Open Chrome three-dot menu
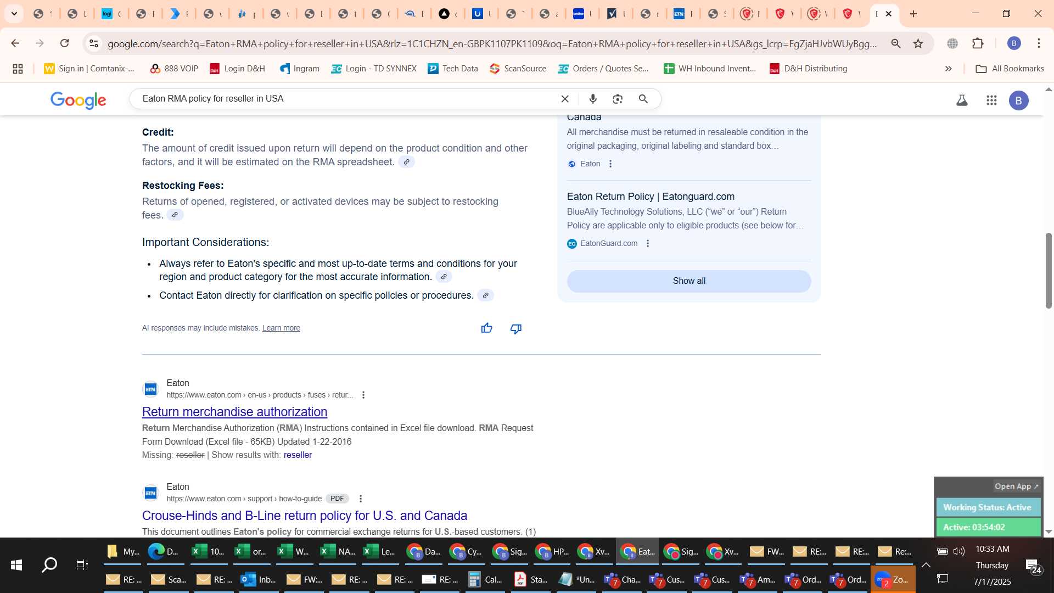This screenshot has width=1054, height=593. (x=1039, y=43)
